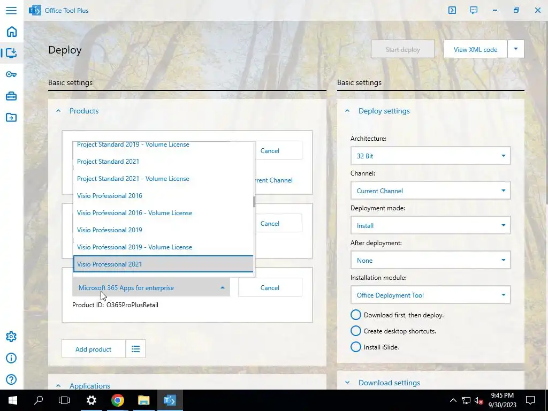Image resolution: width=548 pixels, height=411 pixels.
Task: Open the Activate key icon
Action: [x=11, y=74]
